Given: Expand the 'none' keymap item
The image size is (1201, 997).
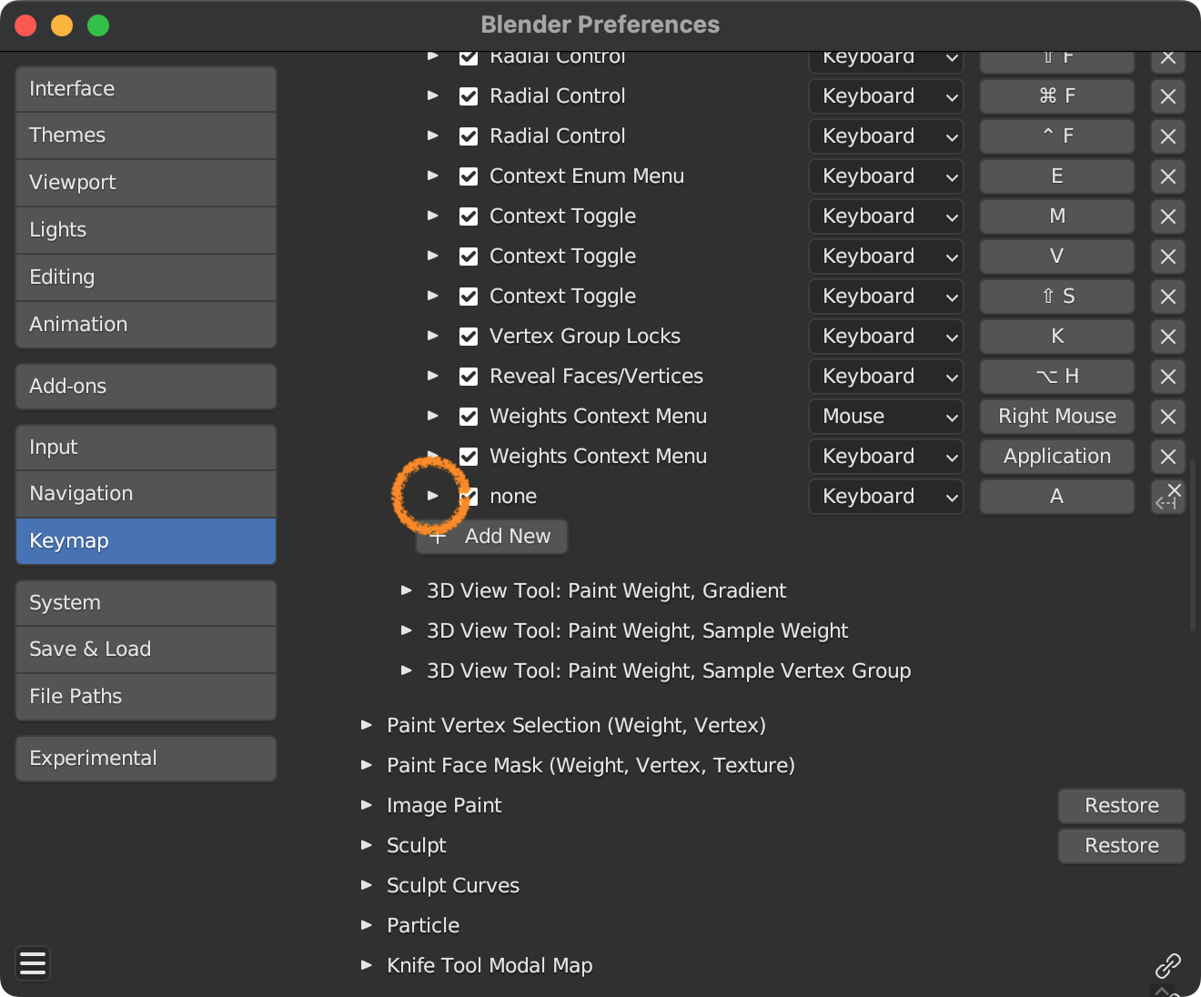Looking at the screenshot, I should [x=433, y=497].
